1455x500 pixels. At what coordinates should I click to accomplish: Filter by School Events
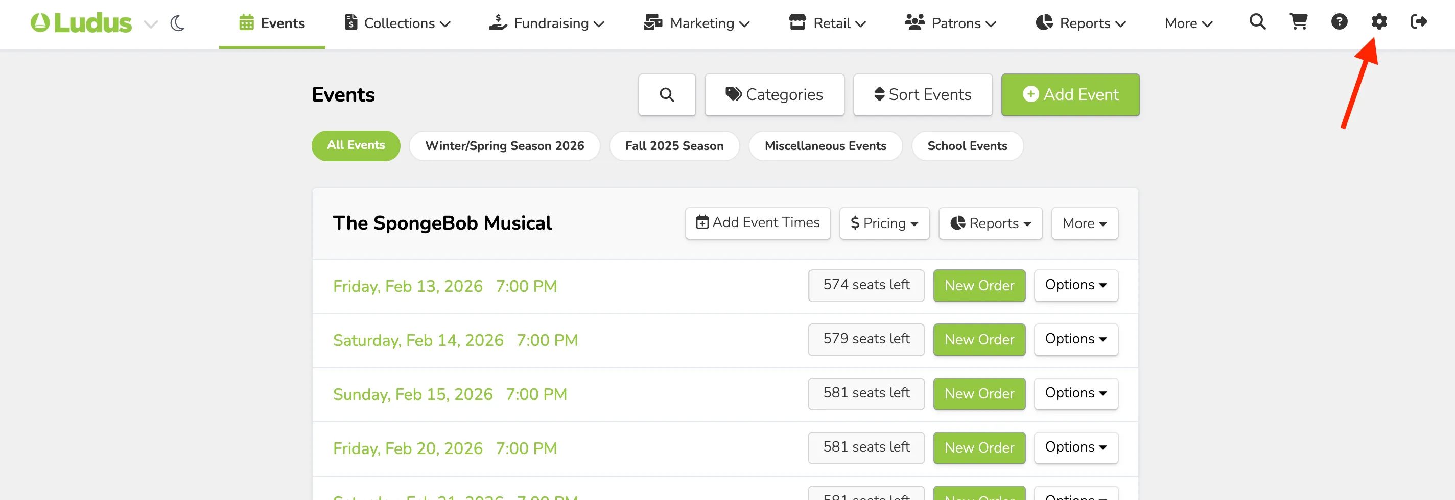(x=967, y=145)
